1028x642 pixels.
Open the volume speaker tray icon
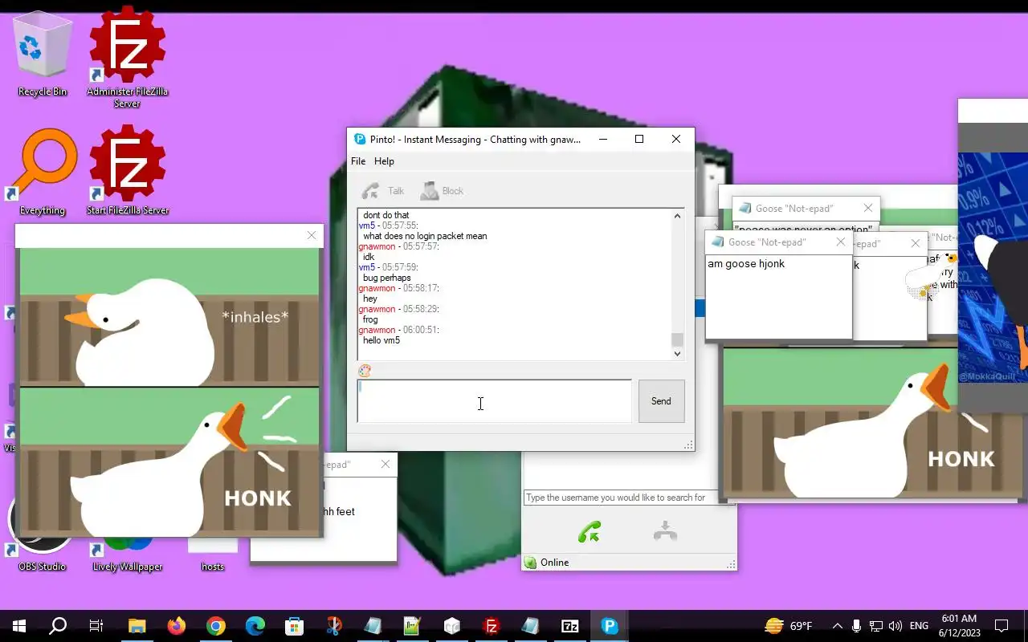click(895, 626)
